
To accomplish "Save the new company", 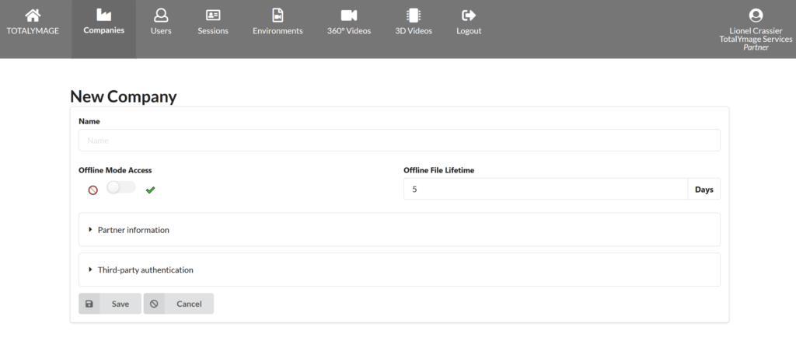I will click(110, 304).
